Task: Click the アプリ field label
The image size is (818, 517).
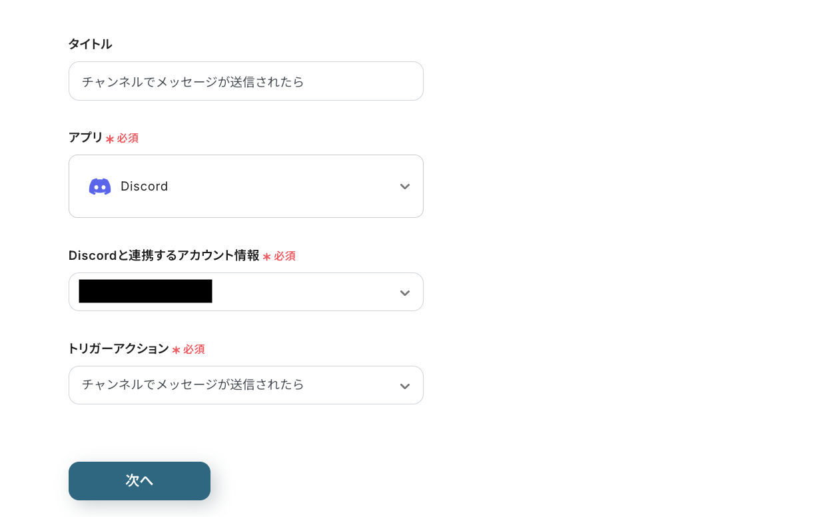Action: tap(85, 137)
